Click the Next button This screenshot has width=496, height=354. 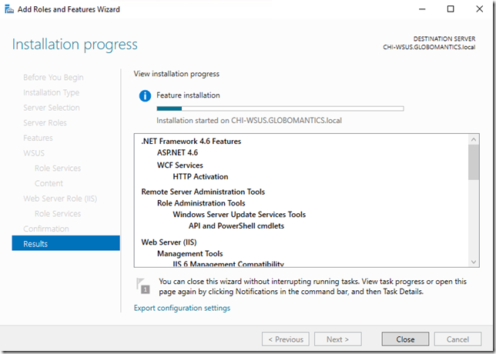pos(338,339)
